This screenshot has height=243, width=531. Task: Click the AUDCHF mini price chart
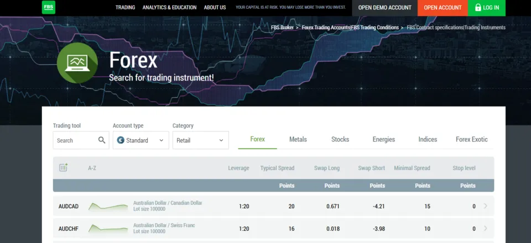click(x=108, y=229)
